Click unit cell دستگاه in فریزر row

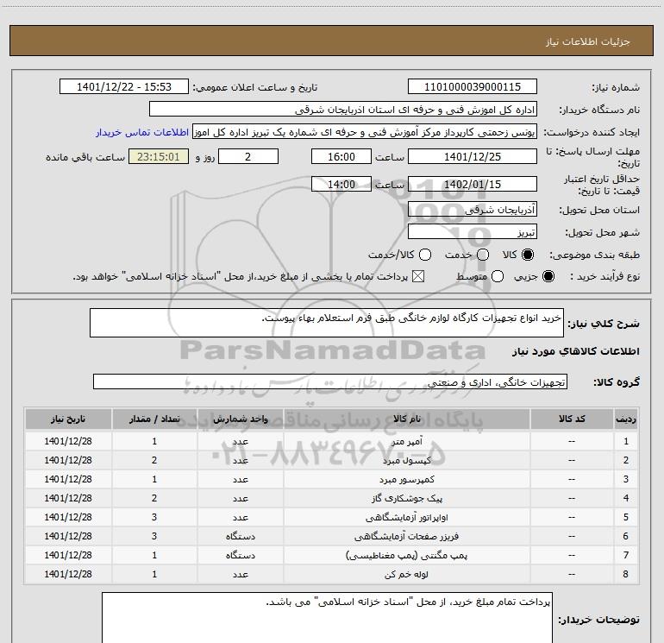pyautogui.click(x=240, y=536)
